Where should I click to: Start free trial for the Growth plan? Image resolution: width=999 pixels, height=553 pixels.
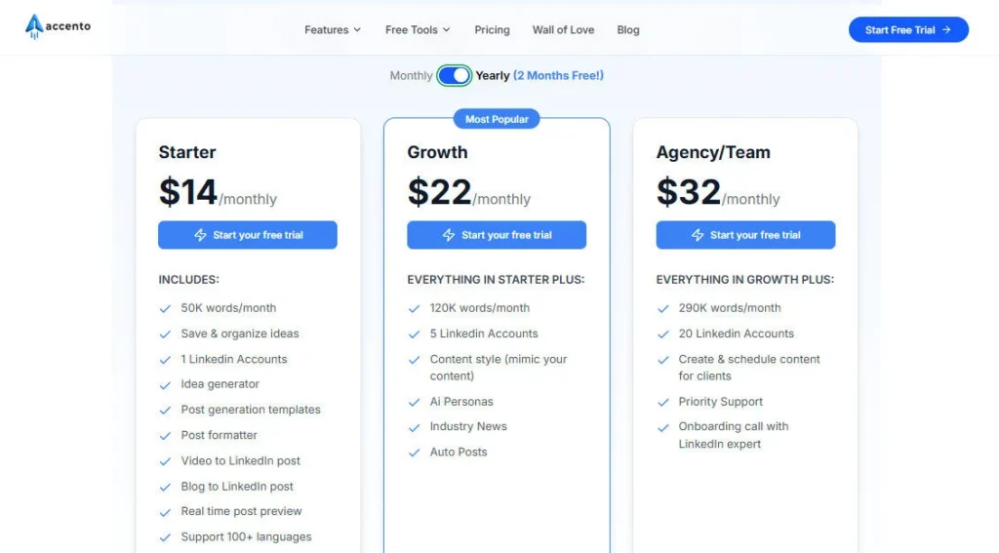(x=497, y=235)
